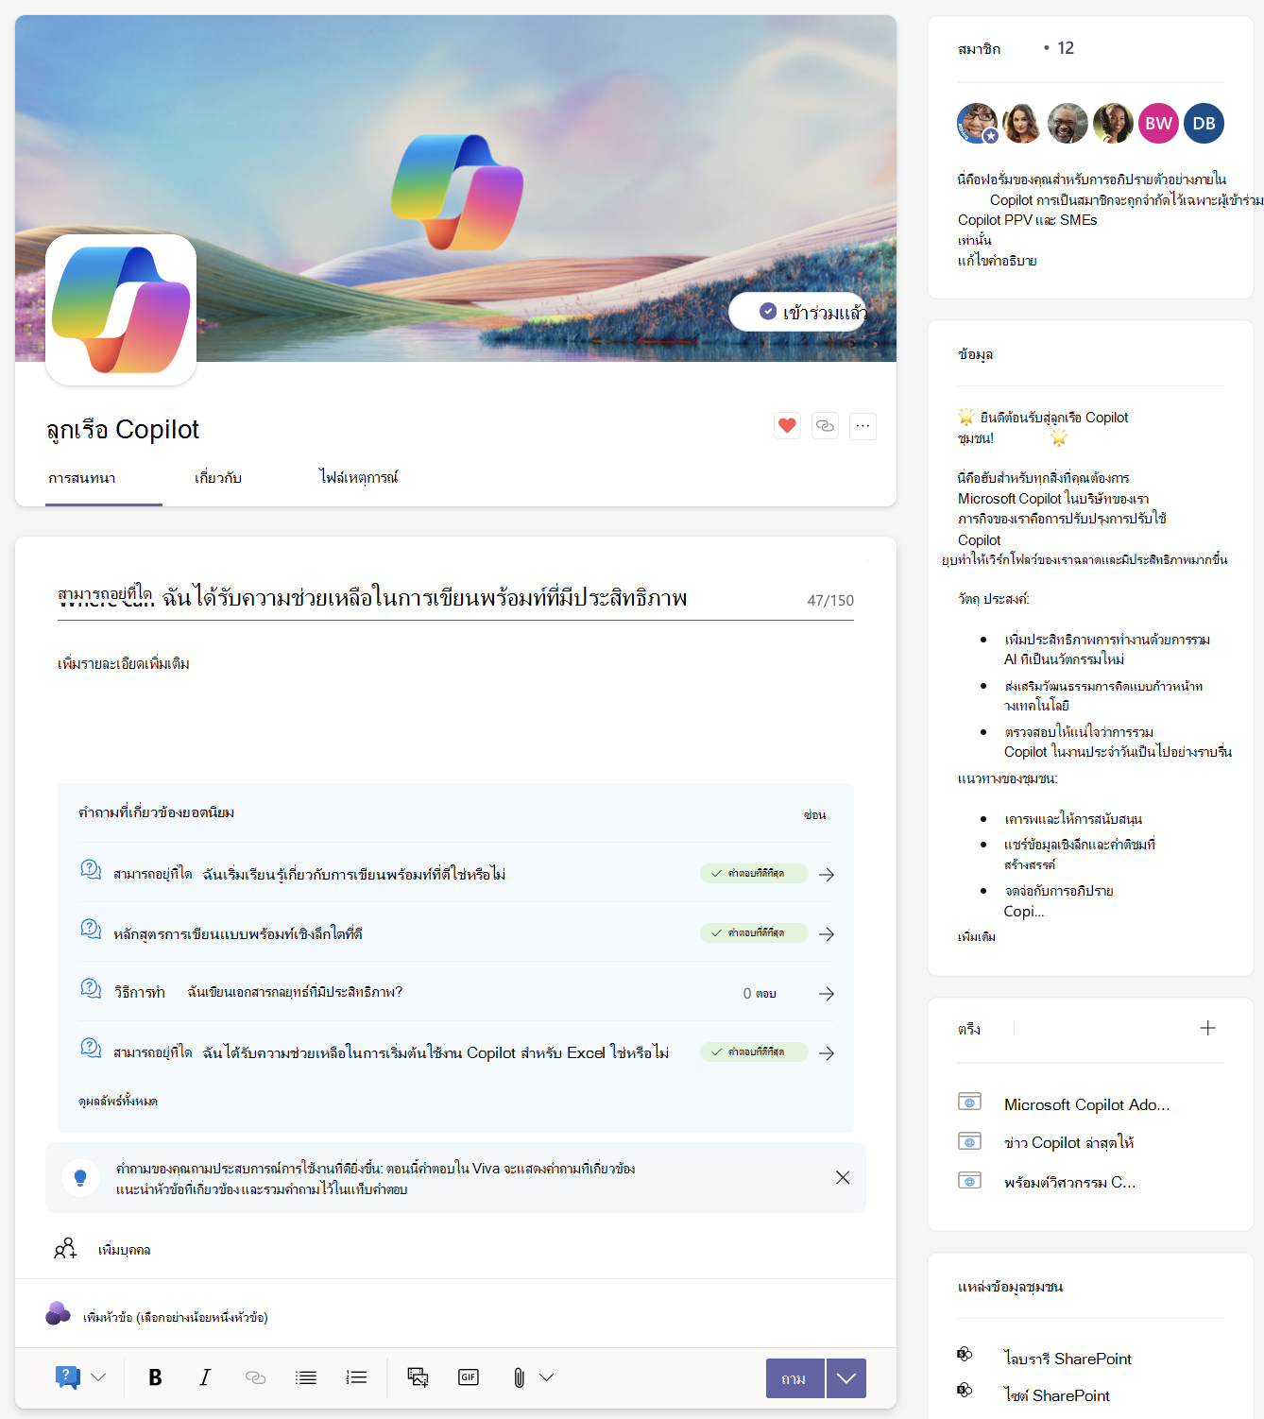The image size is (1264, 1419).
Task: Open question about Copilot for Excel
Action: pyautogui.click(x=391, y=1052)
